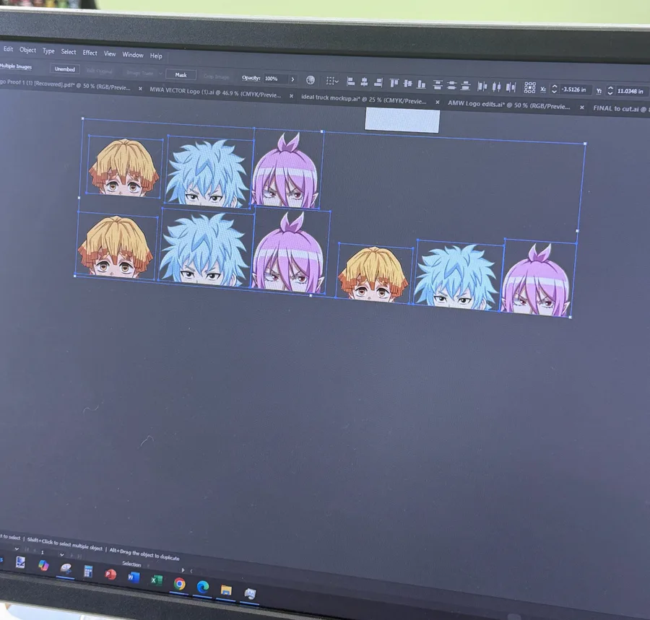Open Chrome from the taskbar

[x=180, y=584]
